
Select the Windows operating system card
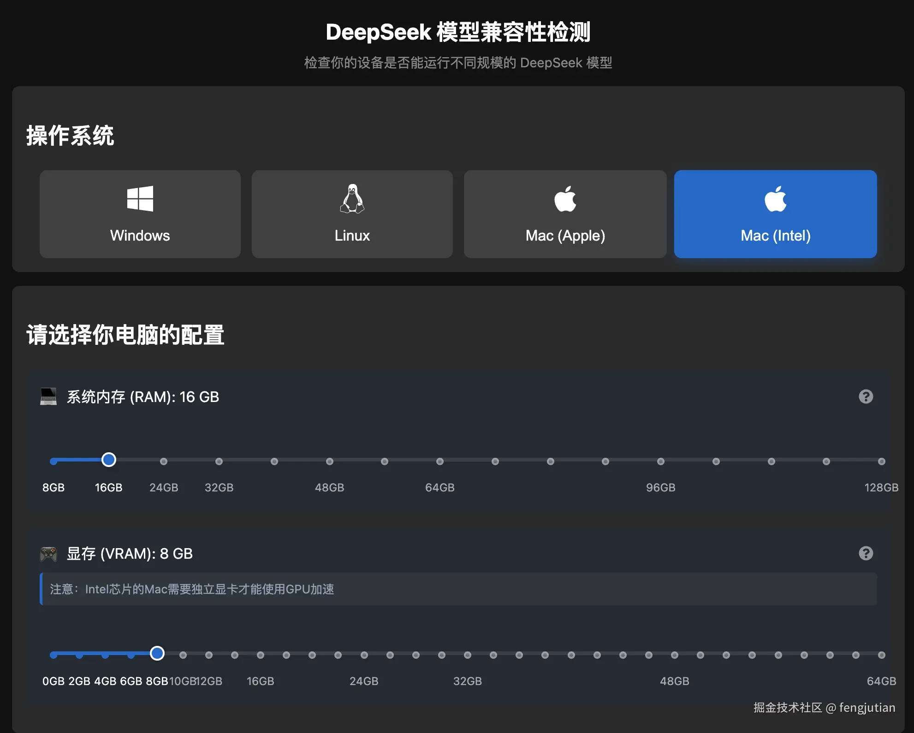tap(140, 214)
